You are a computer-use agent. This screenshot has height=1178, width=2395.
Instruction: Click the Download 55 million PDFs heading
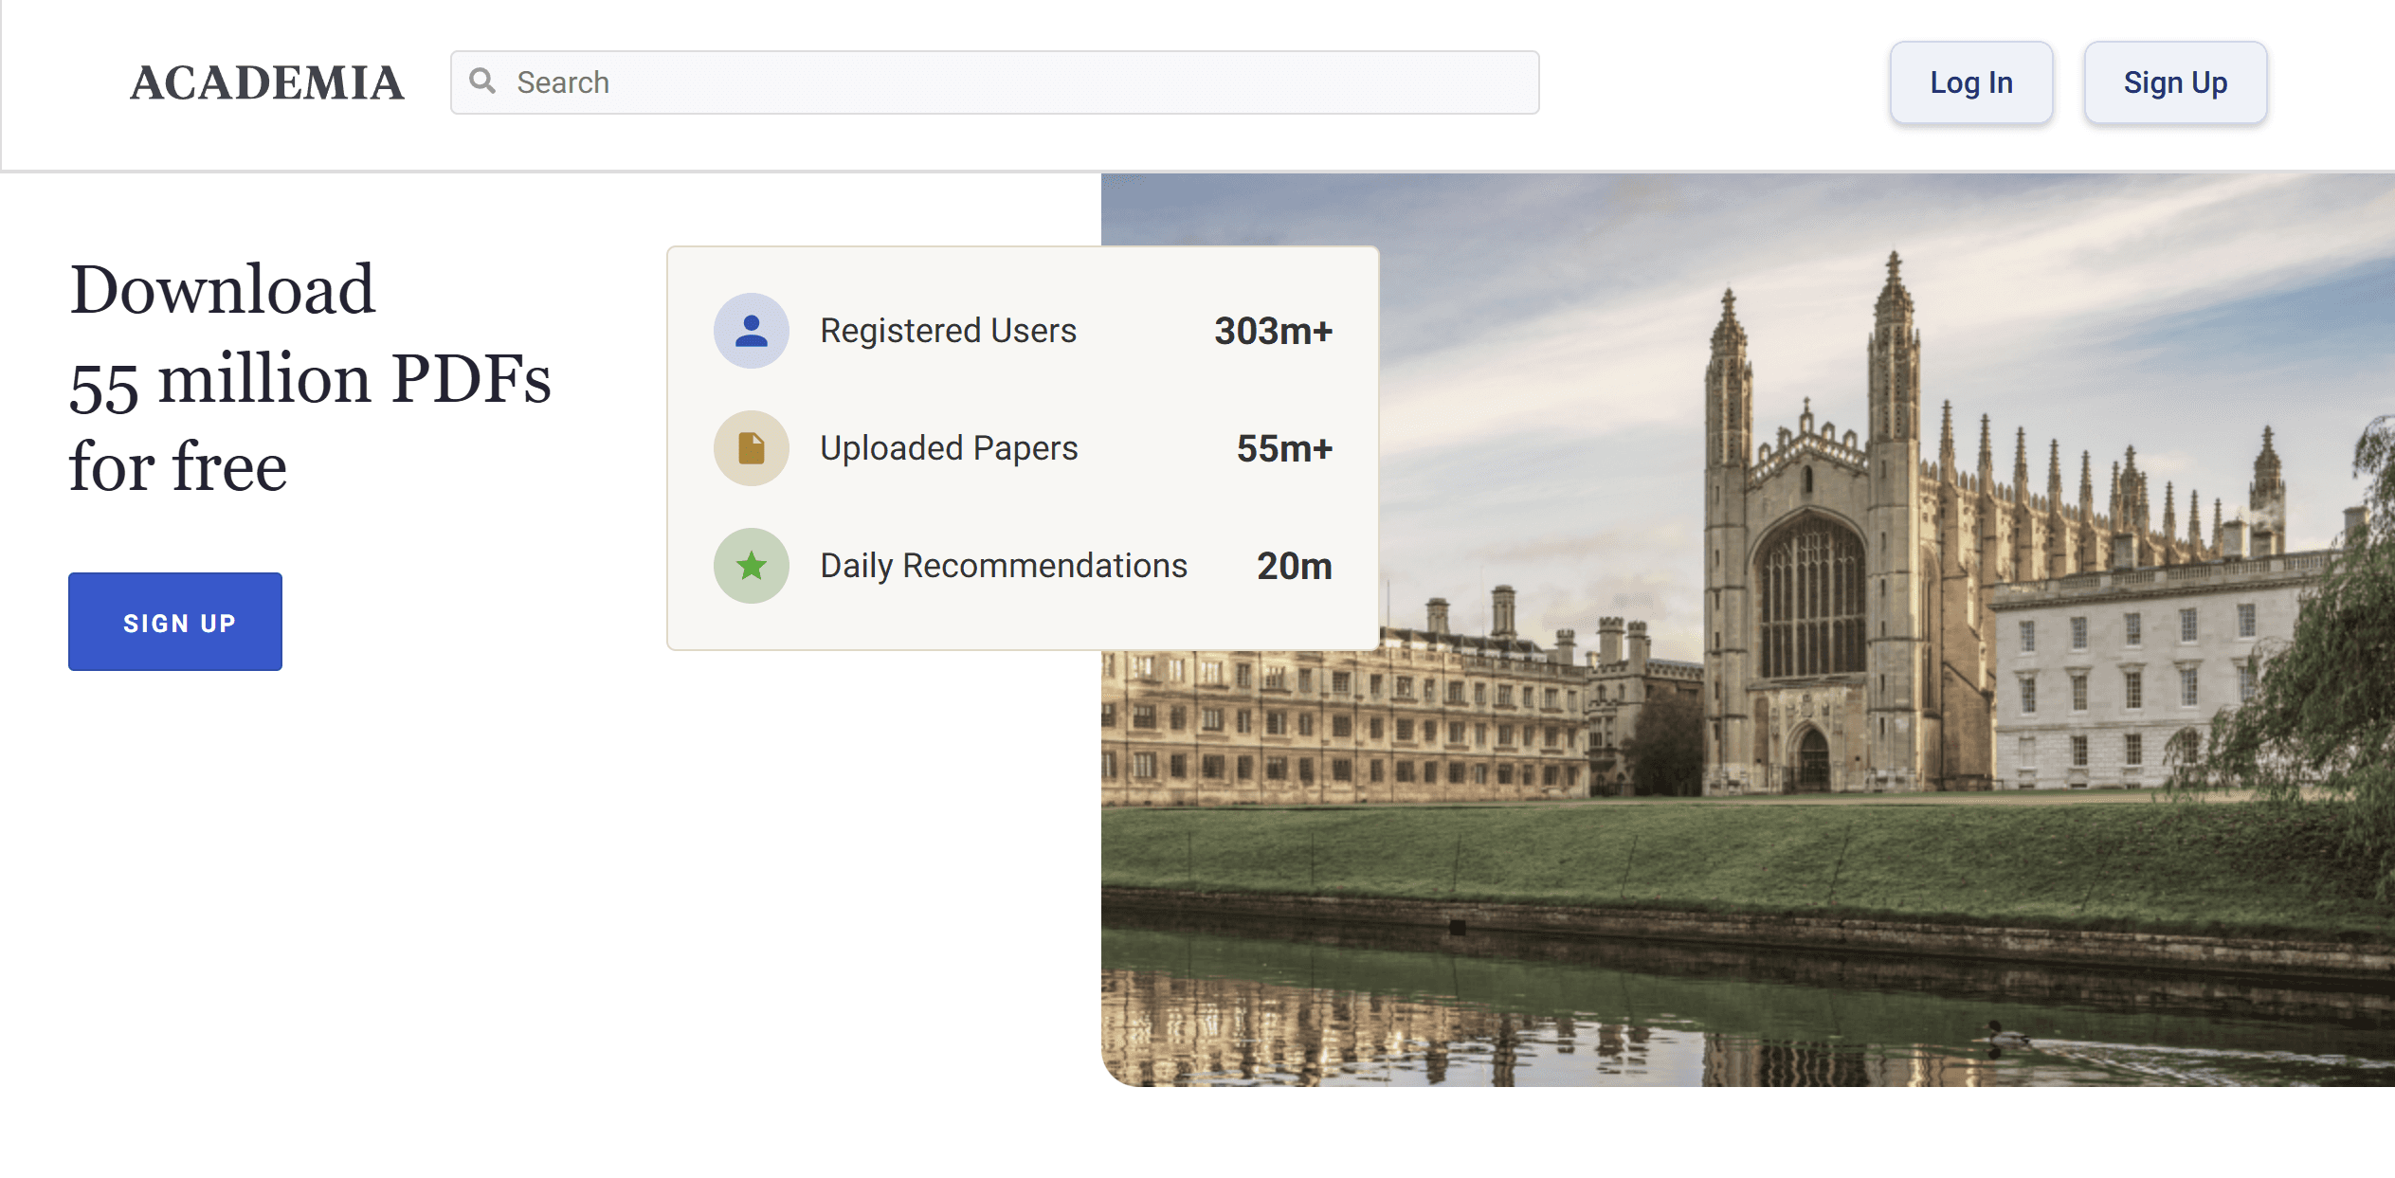point(310,377)
